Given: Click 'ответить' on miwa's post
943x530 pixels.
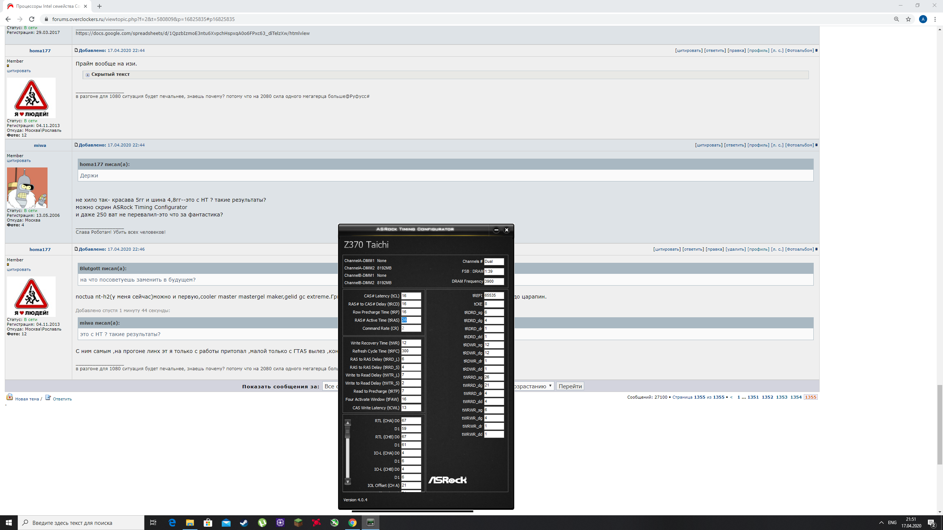Looking at the screenshot, I should click(735, 145).
